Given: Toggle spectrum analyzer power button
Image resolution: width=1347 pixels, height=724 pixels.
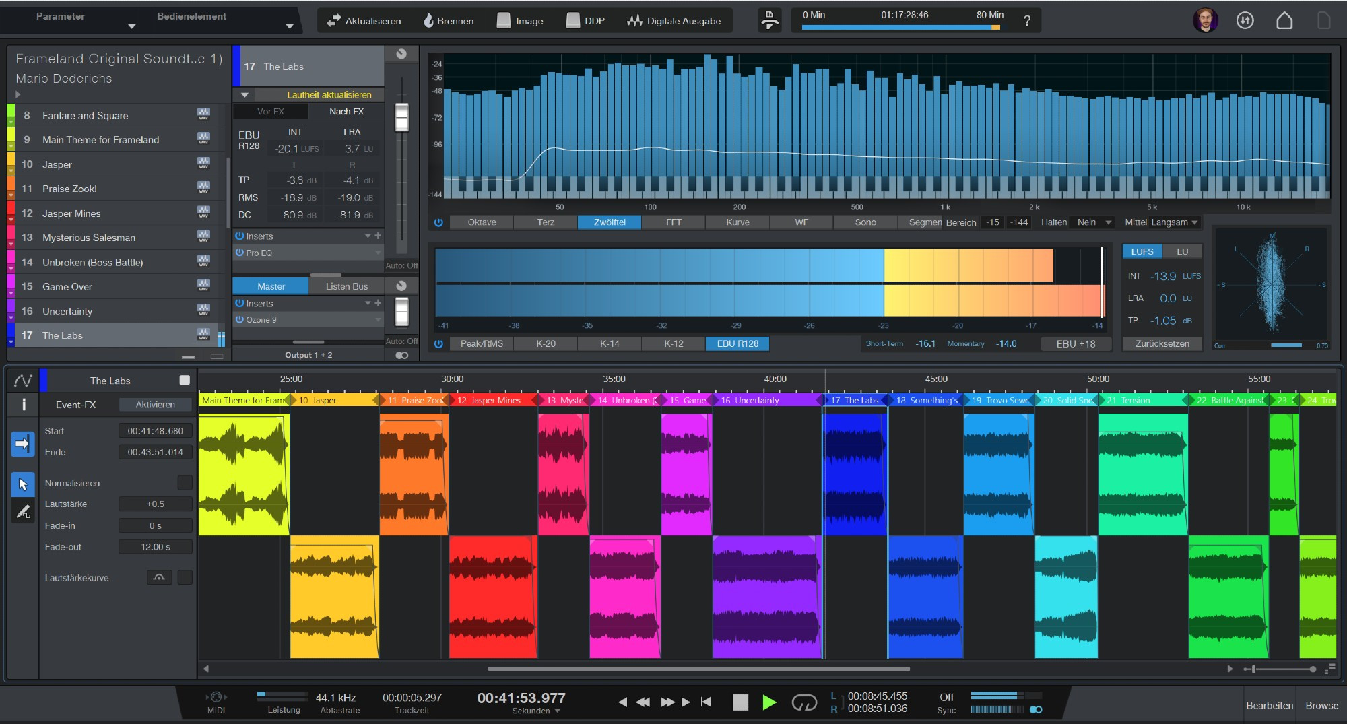Looking at the screenshot, I should coord(438,222).
